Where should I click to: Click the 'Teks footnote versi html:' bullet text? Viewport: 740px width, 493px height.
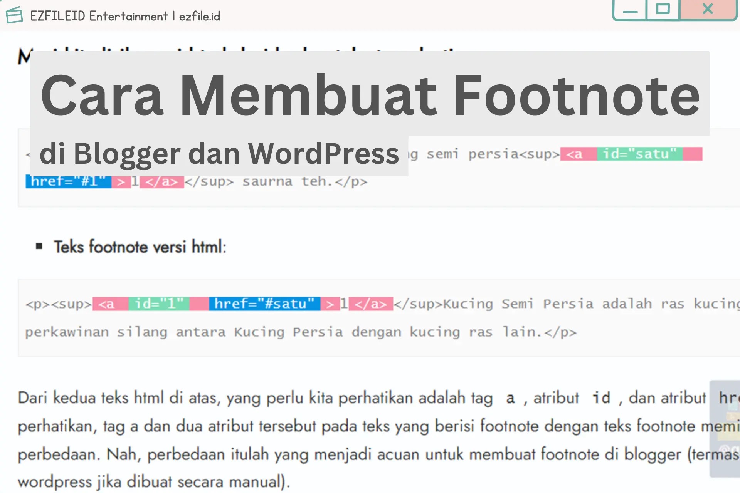[140, 246]
